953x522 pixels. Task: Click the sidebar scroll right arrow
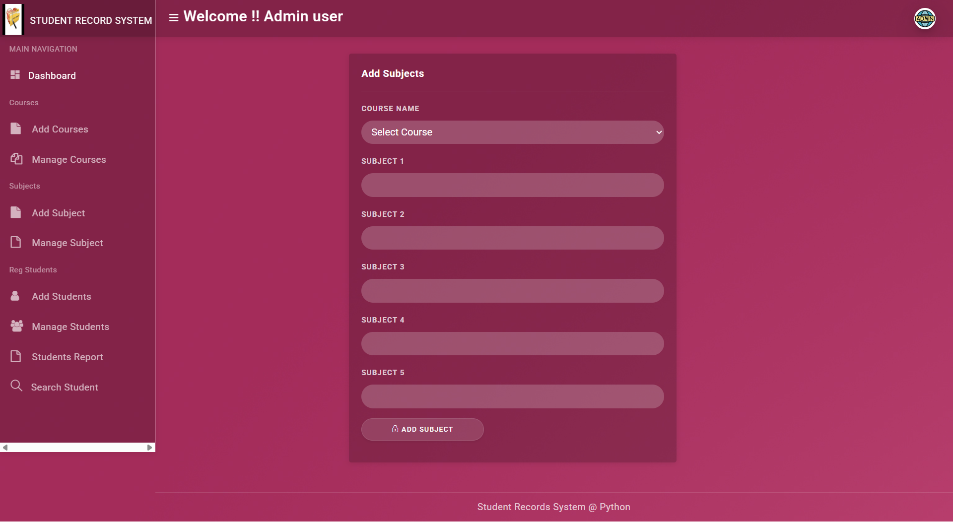point(149,448)
